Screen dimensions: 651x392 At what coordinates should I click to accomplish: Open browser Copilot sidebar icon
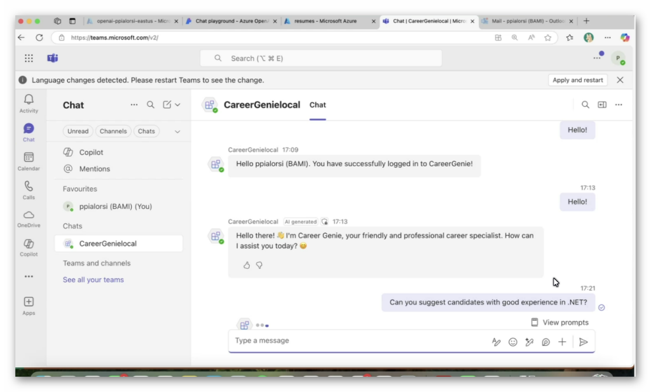click(625, 37)
